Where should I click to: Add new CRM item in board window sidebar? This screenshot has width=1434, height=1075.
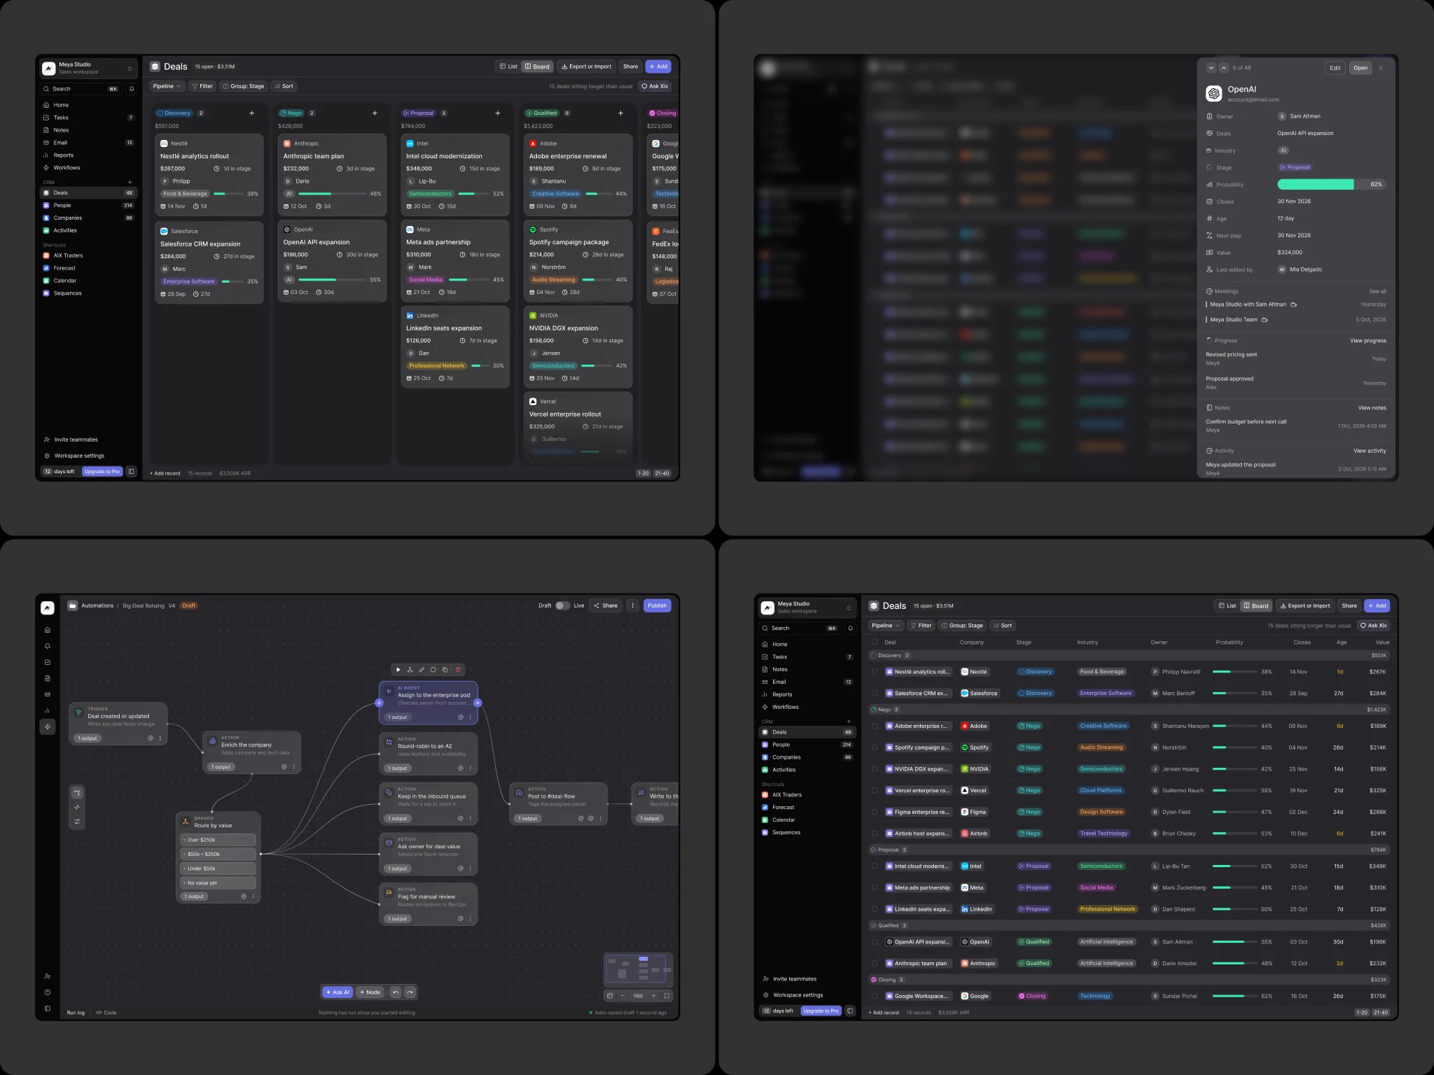tap(130, 182)
